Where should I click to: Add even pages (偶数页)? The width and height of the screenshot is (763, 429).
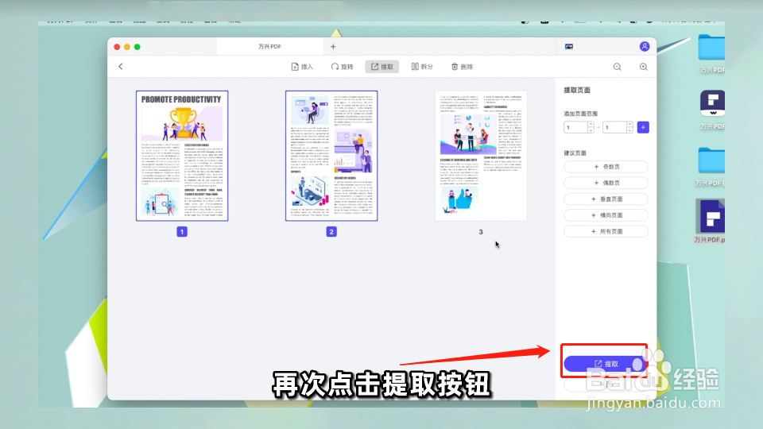click(x=606, y=183)
